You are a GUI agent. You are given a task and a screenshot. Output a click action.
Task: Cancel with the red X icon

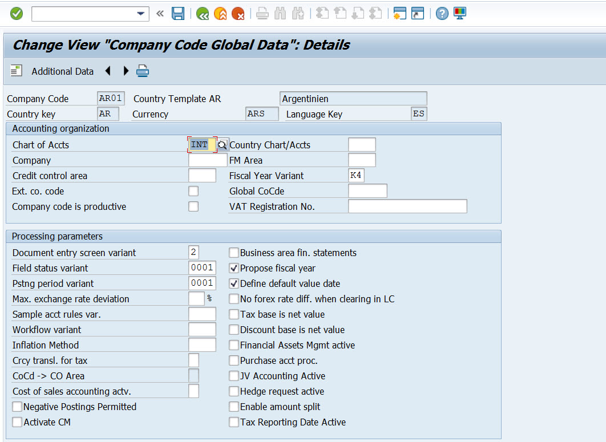point(240,13)
